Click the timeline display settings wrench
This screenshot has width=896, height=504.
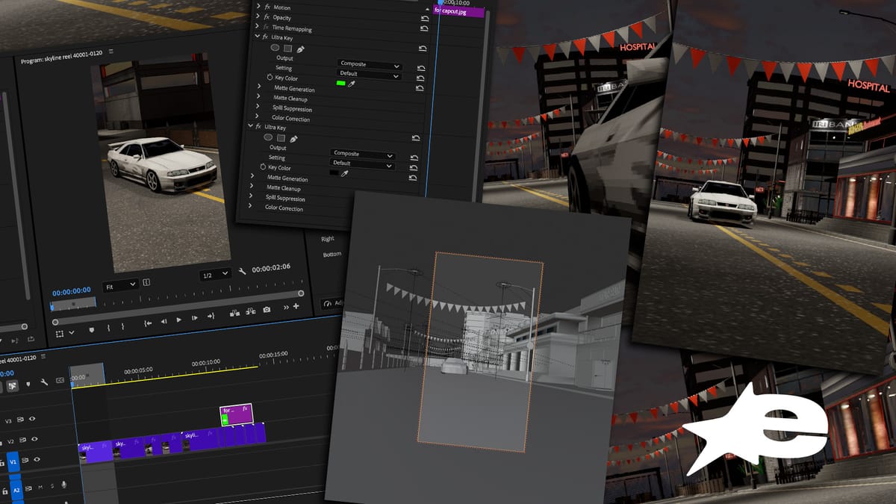click(43, 382)
